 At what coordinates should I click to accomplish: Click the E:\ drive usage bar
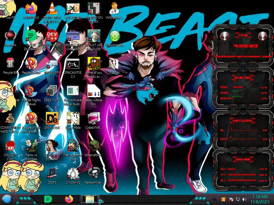tap(242, 180)
